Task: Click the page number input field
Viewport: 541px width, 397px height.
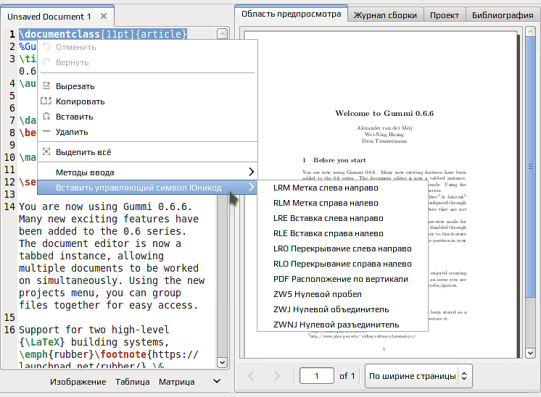Action: [x=317, y=376]
